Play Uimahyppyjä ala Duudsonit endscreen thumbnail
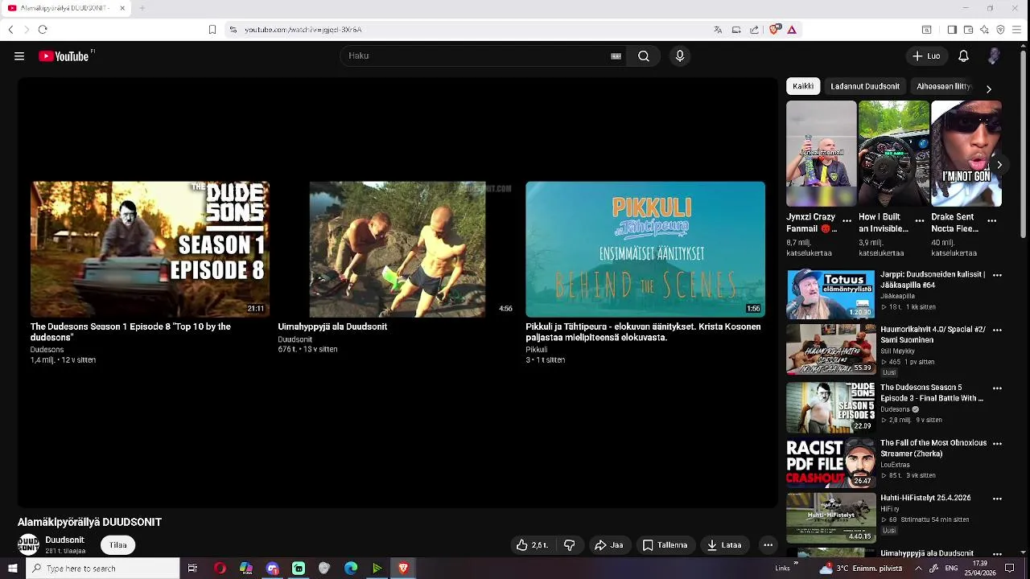This screenshot has width=1030, height=579. pyautogui.click(x=398, y=249)
